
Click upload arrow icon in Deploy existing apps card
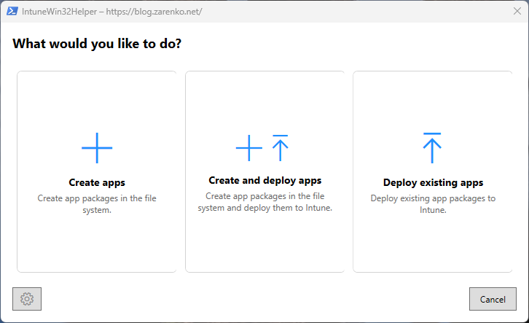(432, 148)
